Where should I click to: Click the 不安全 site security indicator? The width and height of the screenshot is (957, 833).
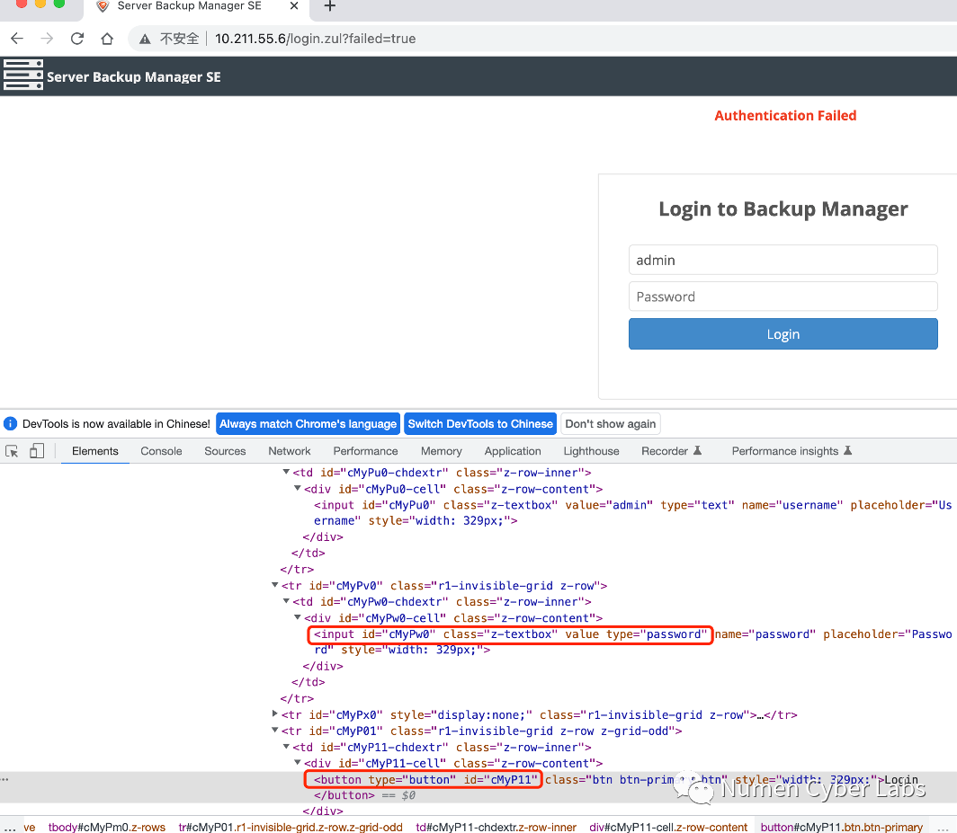click(x=173, y=39)
